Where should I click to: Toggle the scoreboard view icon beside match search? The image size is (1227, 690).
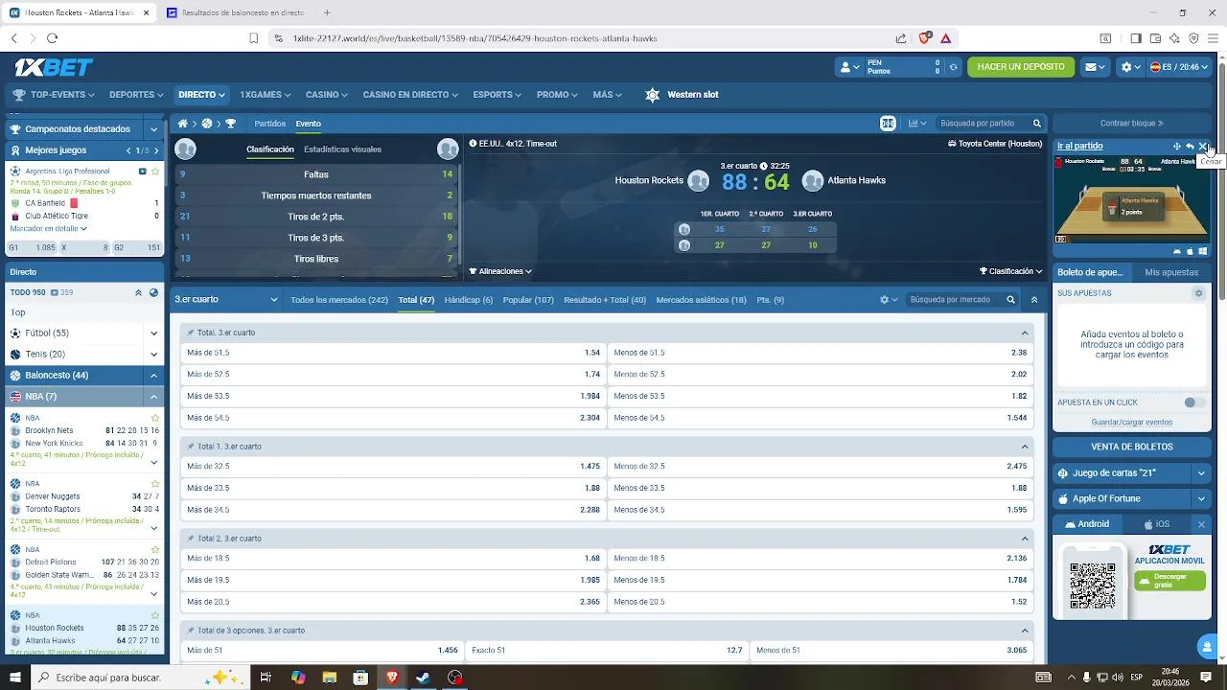click(x=888, y=124)
